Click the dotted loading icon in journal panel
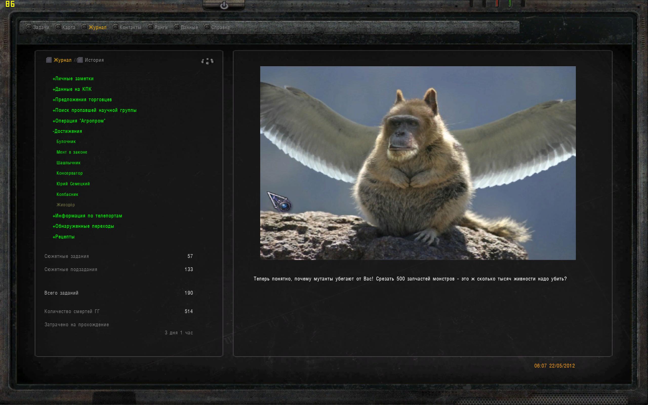The width and height of the screenshot is (648, 405). (x=208, y=61)
